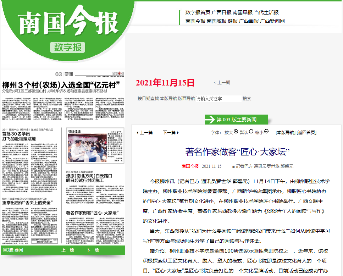Click 下一版 under the page thumbnail
This screenshot has height=276, width=343.
pyautogui.click(x=93, y=250)
